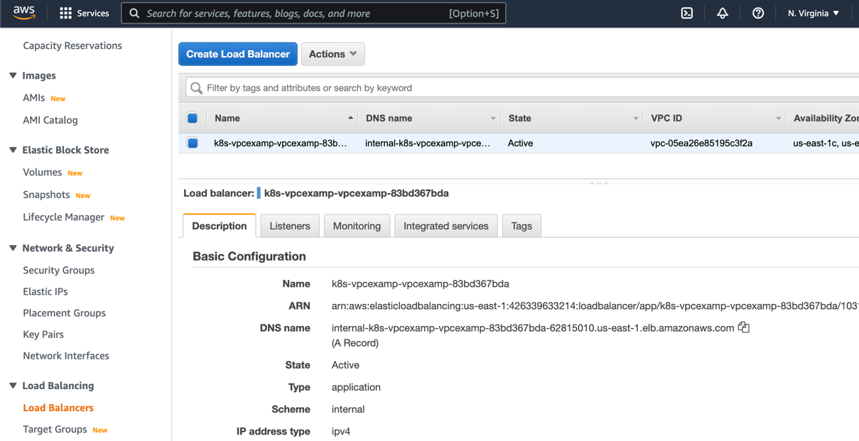Collapse the Load Balancing section
Screen dimensions: 859x441
(13, 386)
